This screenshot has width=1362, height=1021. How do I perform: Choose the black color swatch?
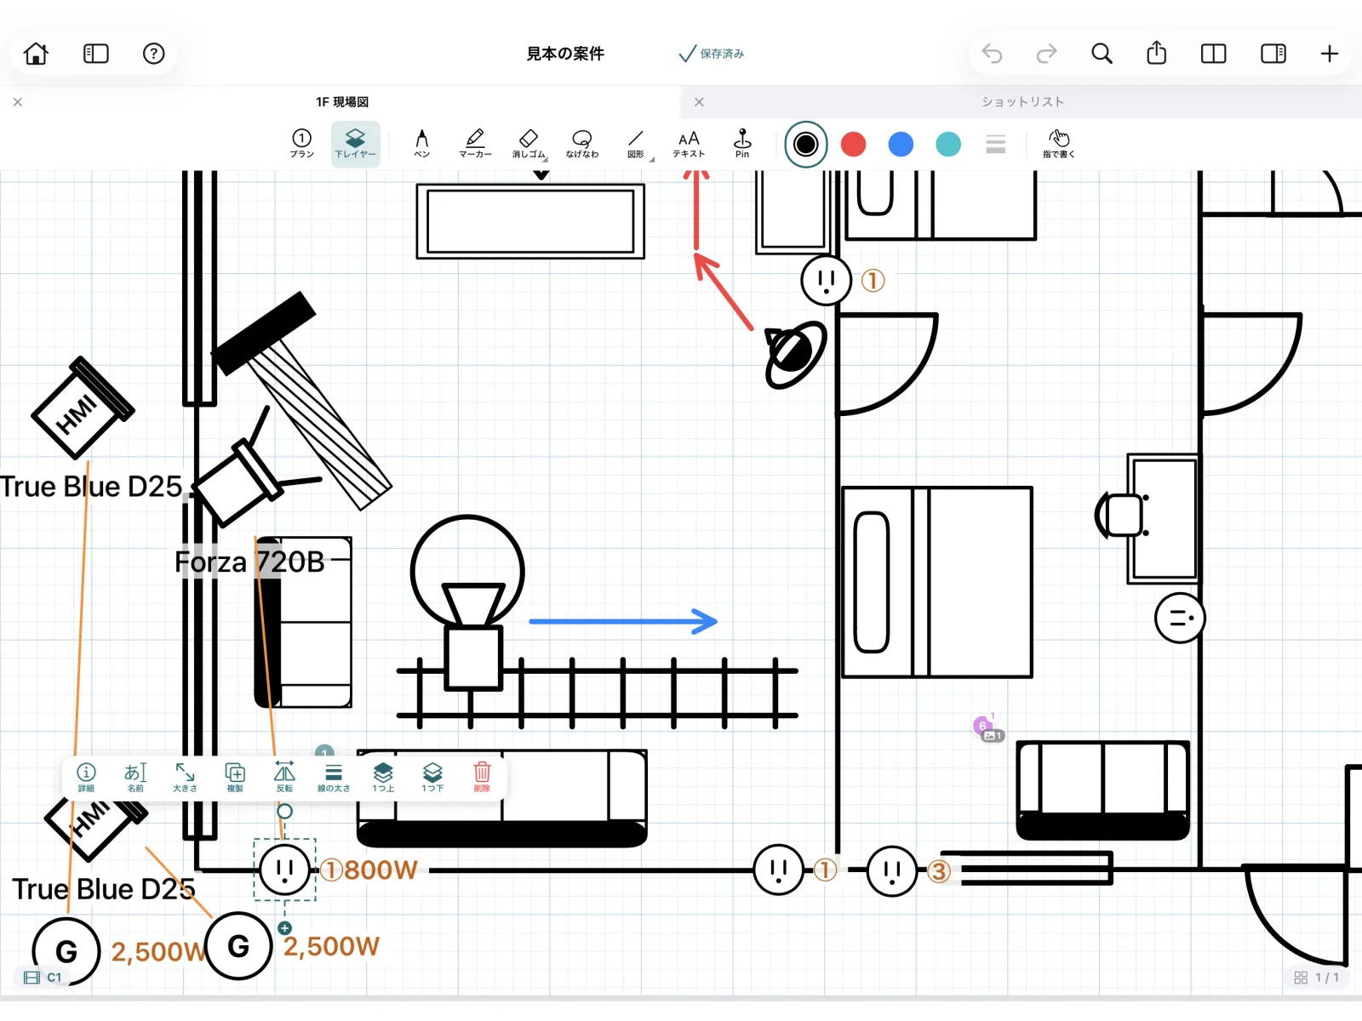(x=805, y=144)
